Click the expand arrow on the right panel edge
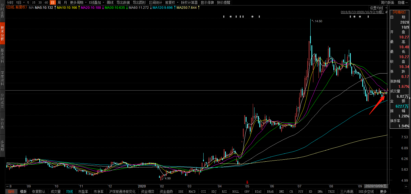 point(410,98)
